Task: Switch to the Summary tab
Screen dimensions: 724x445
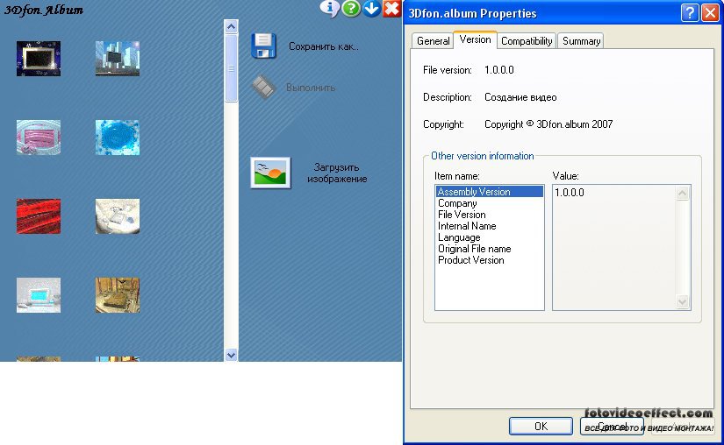Action: [x=581, y=41]
